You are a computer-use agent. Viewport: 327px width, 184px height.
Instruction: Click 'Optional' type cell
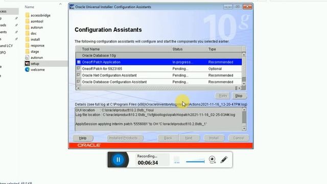pyautogui.click(x=224, y=68)
